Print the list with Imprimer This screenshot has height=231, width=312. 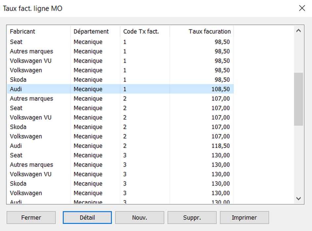(x=244, y=217)
